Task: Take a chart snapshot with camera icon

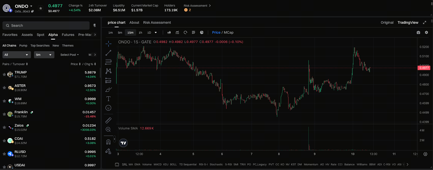Action: coord(418,32)
